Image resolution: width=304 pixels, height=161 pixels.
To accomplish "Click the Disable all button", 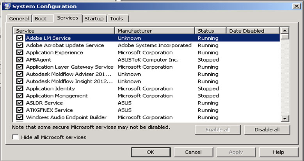I will [267, 129].
